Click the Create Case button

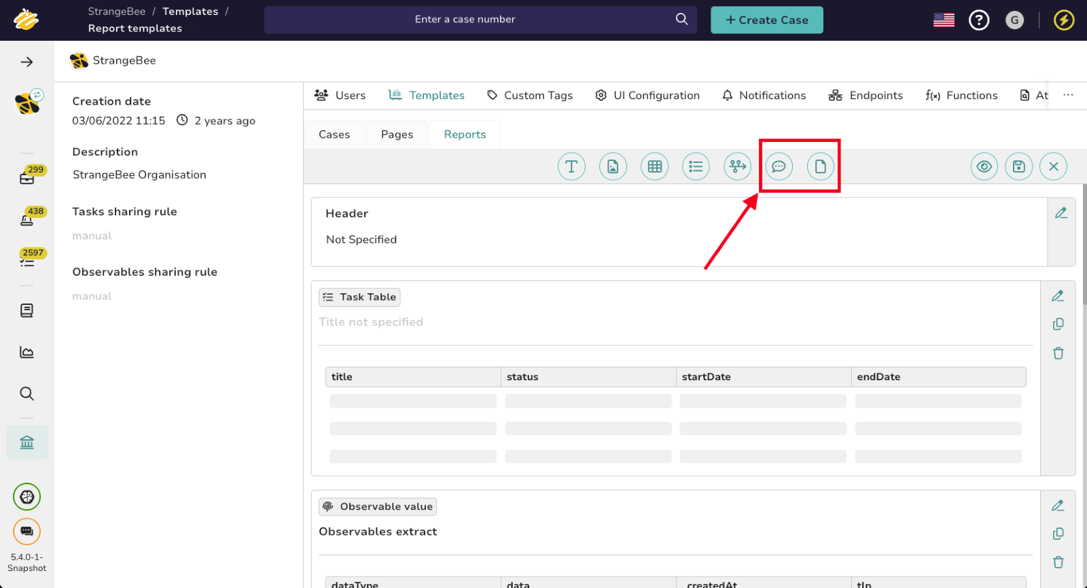click(766, 20)
